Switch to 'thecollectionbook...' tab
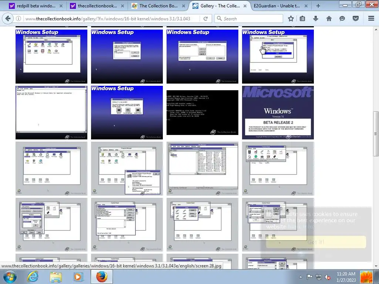 [97, 6]
